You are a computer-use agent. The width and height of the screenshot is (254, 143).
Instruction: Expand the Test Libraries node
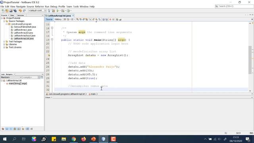[x=4, y=47]
